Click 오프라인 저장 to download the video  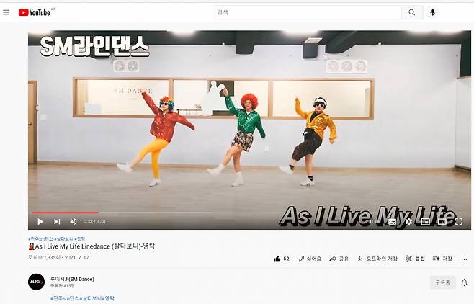(x=377, y=259)
